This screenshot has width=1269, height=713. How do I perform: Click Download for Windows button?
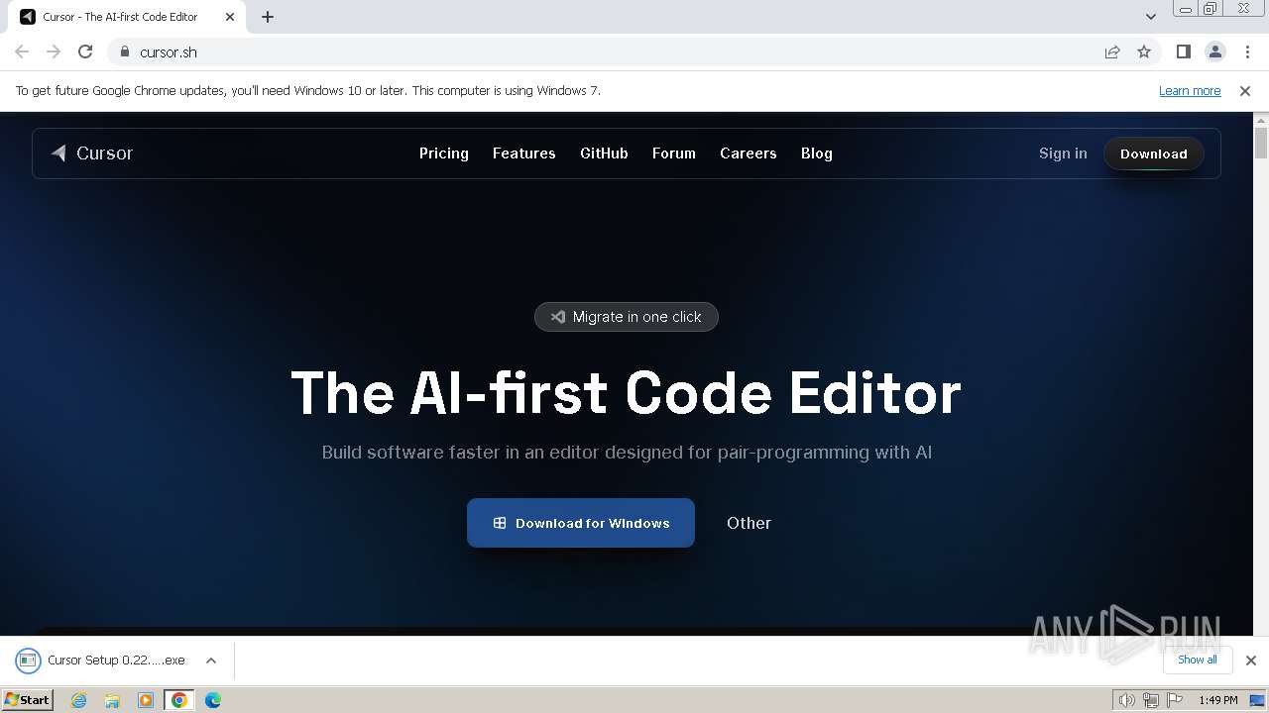pos(581,523)
